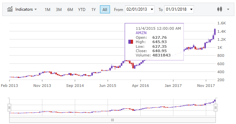Image resolution: width=236 pixels, height=124 pixels.
Task: Select the 1Y range button
Action: (94, 9)
